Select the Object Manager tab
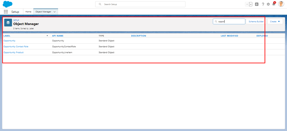The height and width of the screenshot is (131, 287). 43,12
